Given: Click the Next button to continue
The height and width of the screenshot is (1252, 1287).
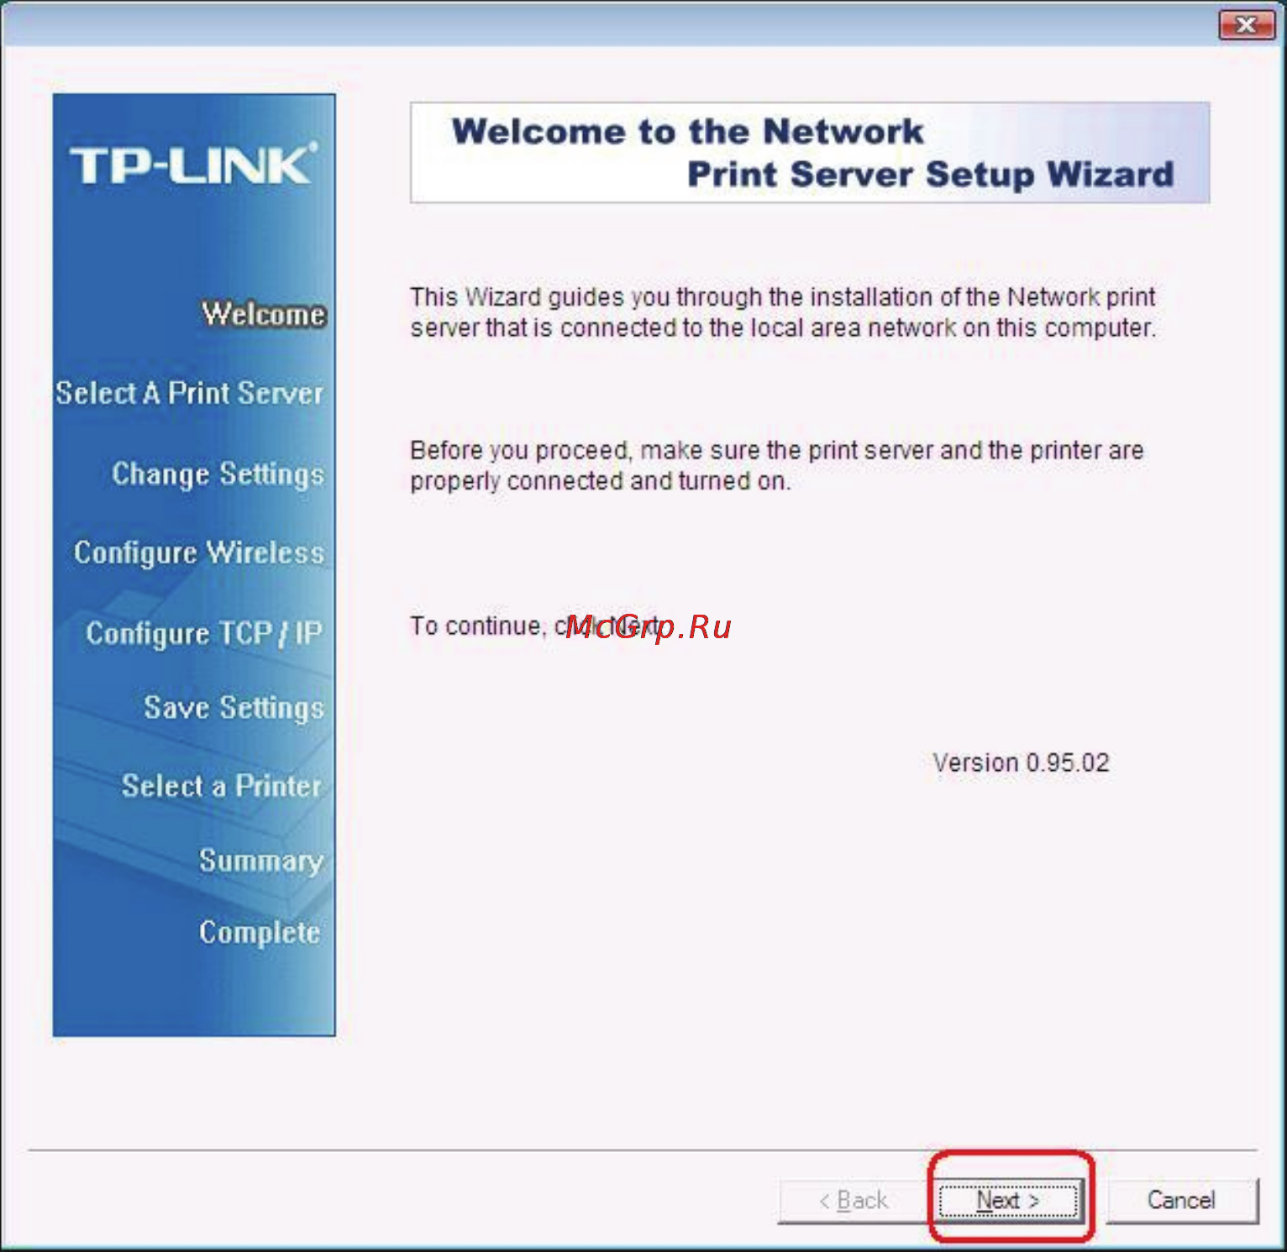Looking at the screenshot, I should click(1007, 1200).
